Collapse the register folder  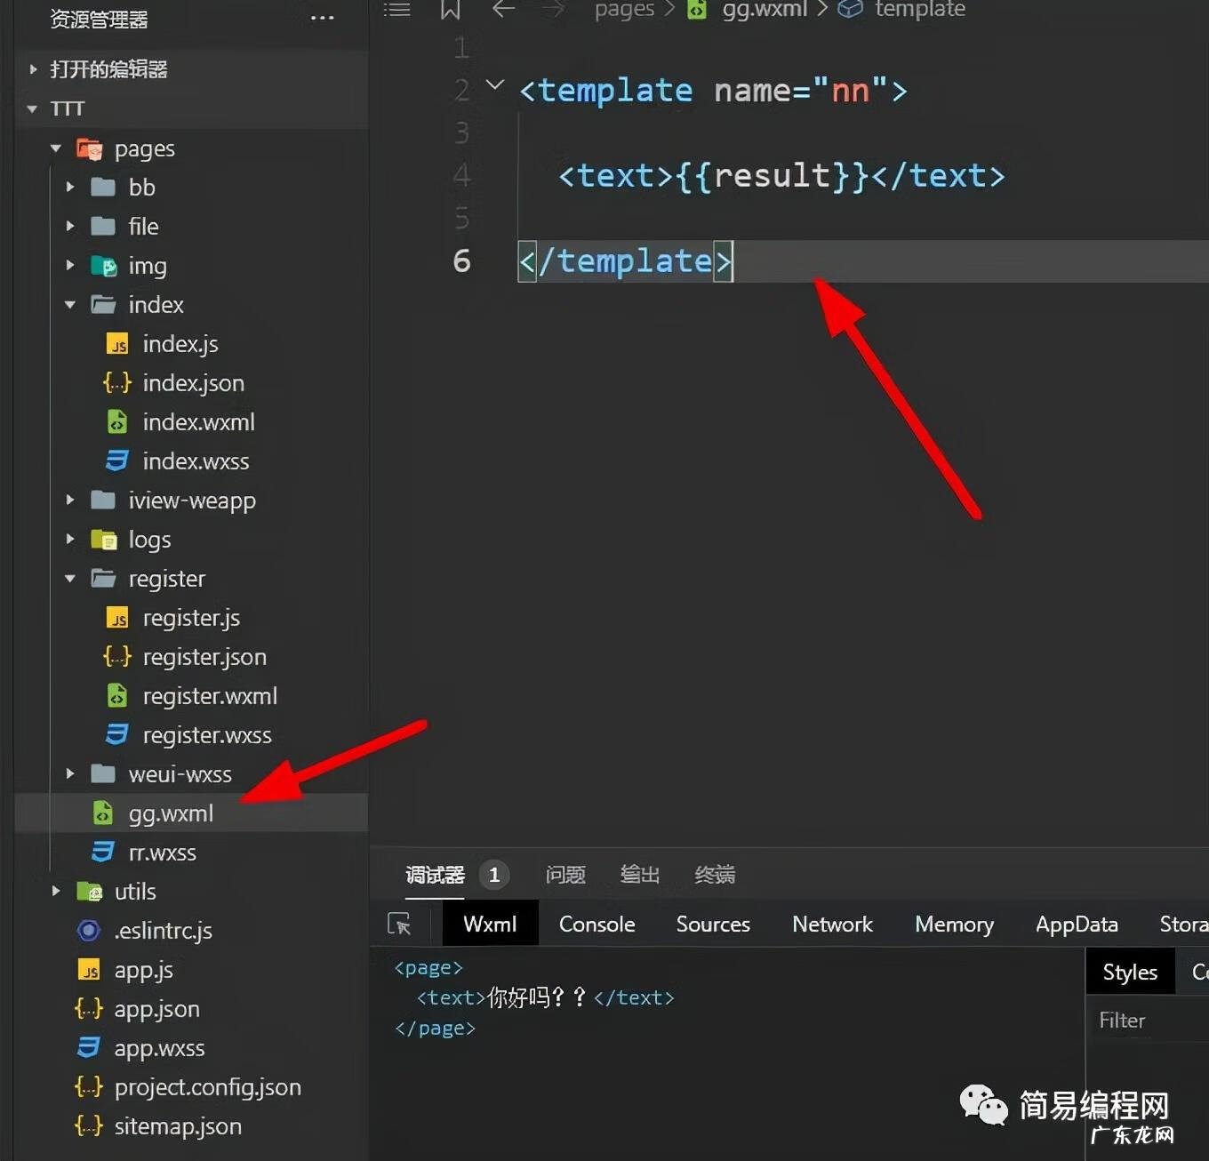click(x=70, y=579)
